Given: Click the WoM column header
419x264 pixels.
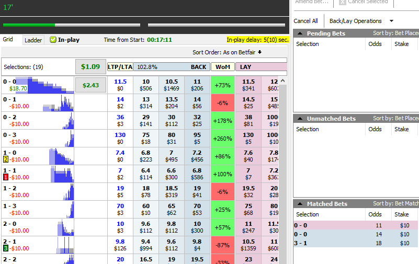Looking at the screenshot, I should 223,67.
